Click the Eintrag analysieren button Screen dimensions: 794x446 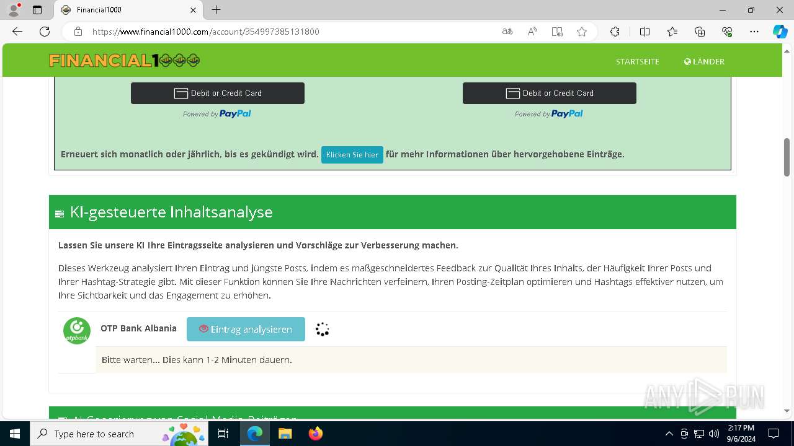tap(246, 329)
